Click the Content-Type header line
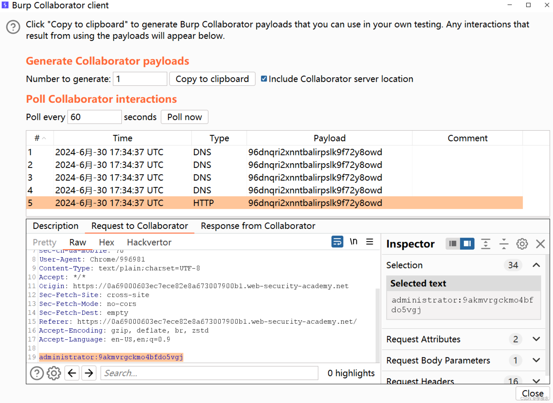553x403 pixels. point(119,268)
